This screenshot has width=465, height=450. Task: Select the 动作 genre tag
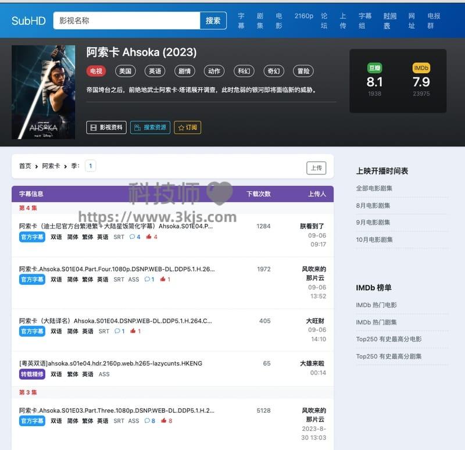coord(214,71)
